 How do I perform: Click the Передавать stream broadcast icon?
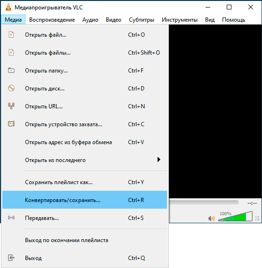11,218
